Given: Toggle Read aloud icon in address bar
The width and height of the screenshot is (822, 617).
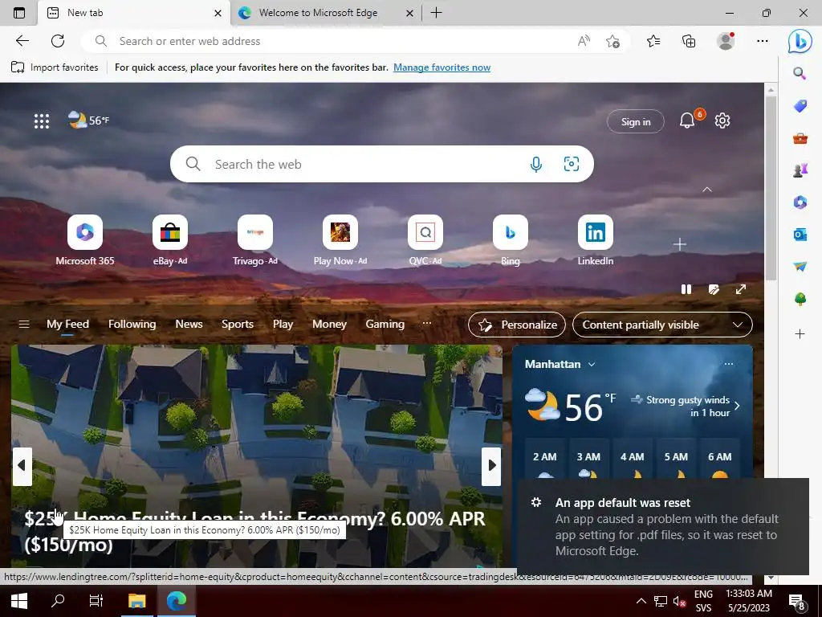Looking at the screenshot, I should tap(584, 41).
